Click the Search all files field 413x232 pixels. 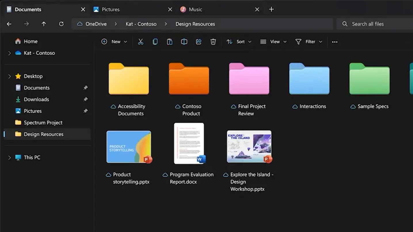point(375,24)
